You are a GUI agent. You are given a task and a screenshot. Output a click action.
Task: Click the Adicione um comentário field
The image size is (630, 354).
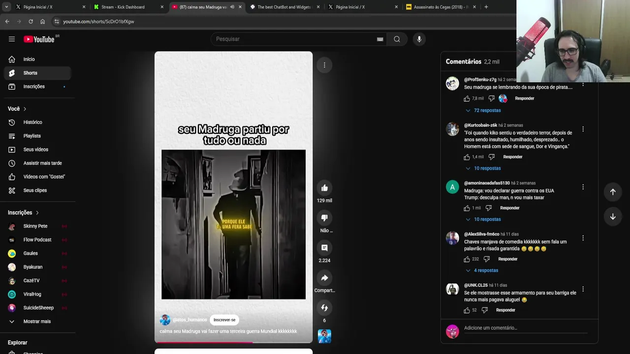click(x=527, y=328)
